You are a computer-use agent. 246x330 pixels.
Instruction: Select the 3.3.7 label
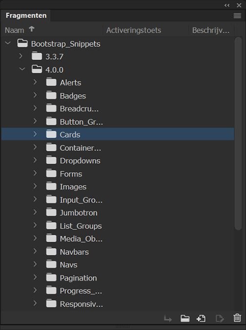(54, 57)
